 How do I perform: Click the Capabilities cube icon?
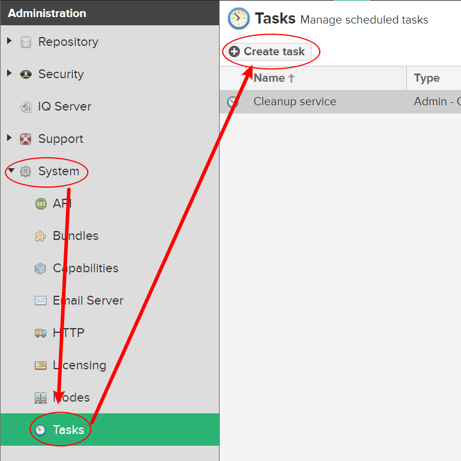(41, 268)
